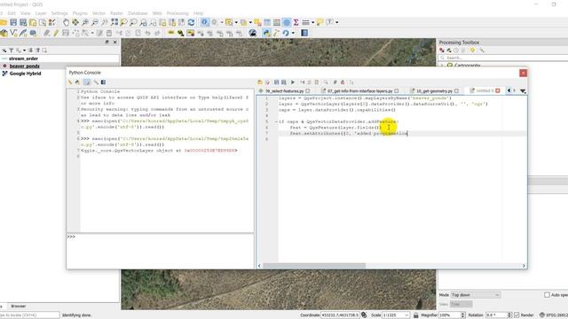Viewport: 568px width, 319px height.
Task: Switch to the select-features.py editor tab
Action: coord(284,91)
